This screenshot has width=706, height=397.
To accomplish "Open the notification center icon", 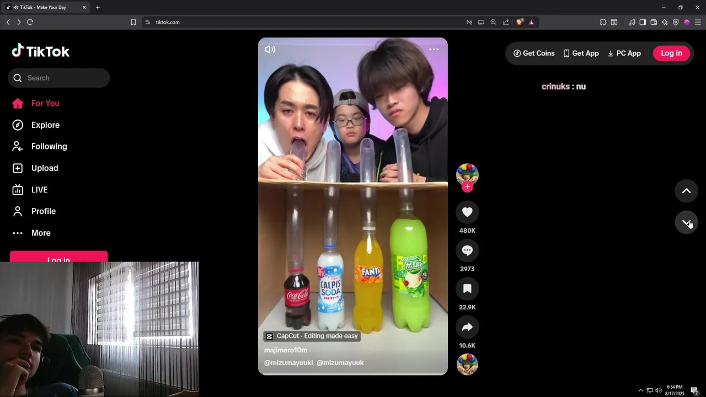I will coord(694,390).
